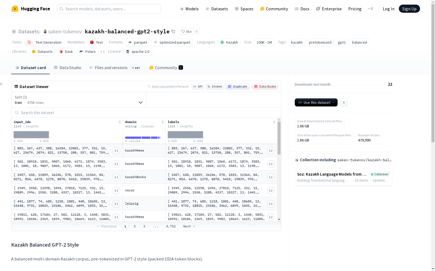The width and height of the screenshot is (435, 271).
Task: Click the Kazakh language tag
Action: [x=229, y=42]
